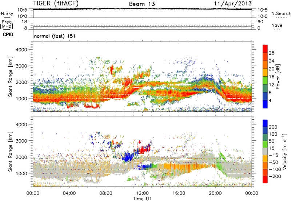Click the CPID label
The image size is (291, 201).
(x=8, y=34)
